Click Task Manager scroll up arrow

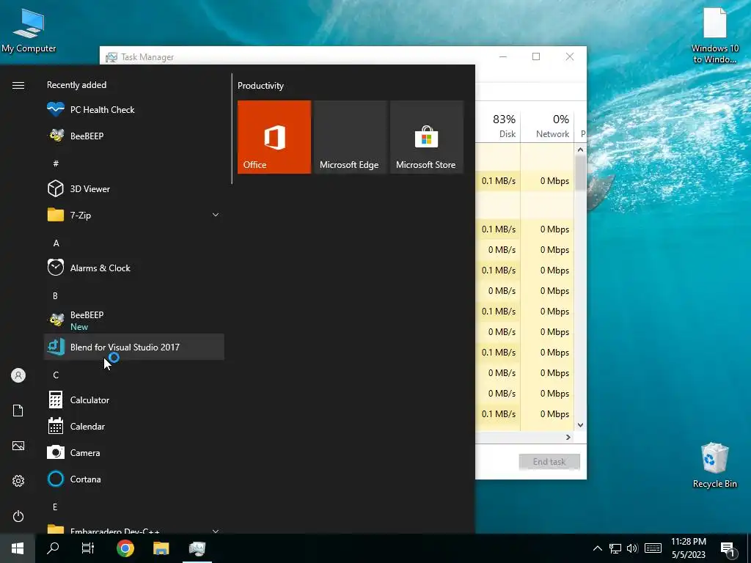click(x=580, y=150)
